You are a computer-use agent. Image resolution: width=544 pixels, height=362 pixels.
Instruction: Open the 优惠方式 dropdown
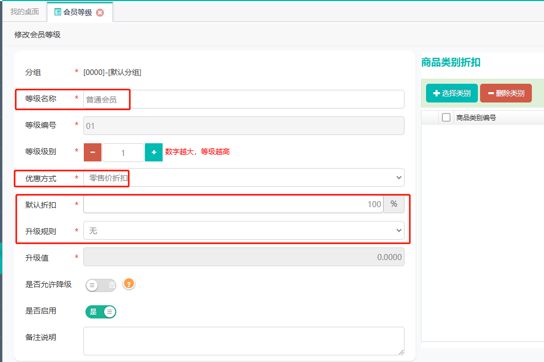click(244, 177)
